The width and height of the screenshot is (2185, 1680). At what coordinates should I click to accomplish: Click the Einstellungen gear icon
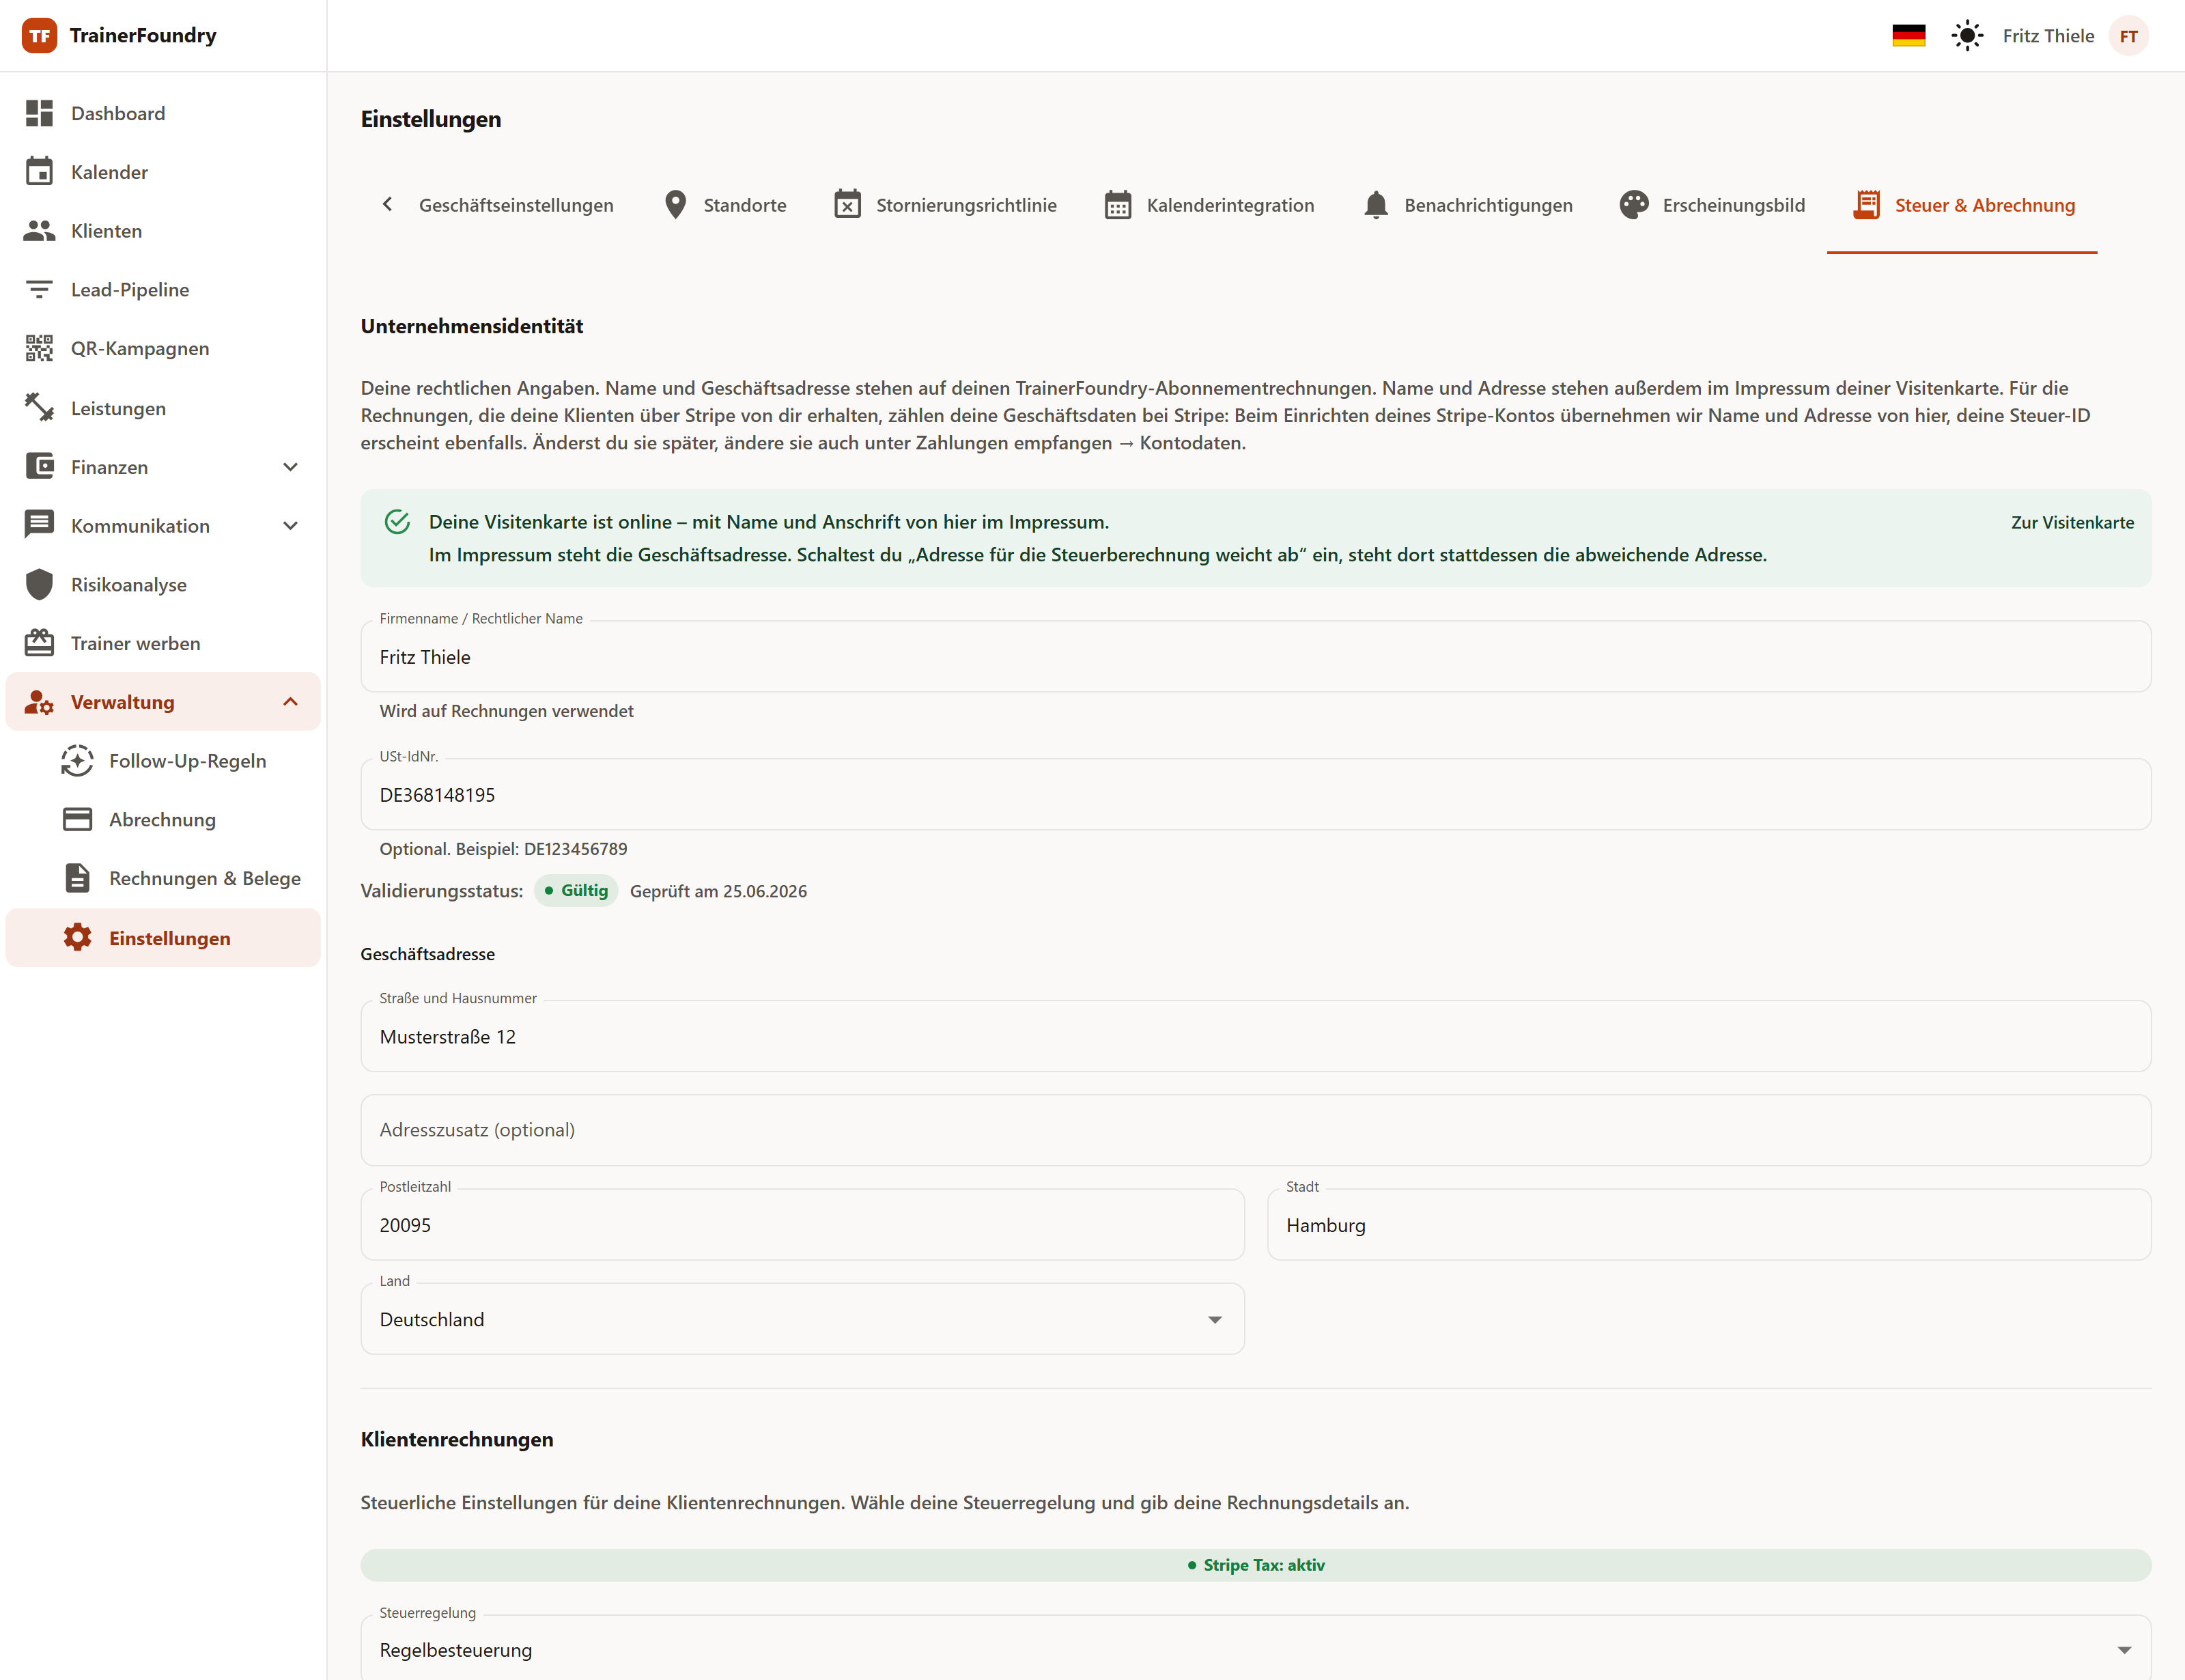click(x=77, y=938)
